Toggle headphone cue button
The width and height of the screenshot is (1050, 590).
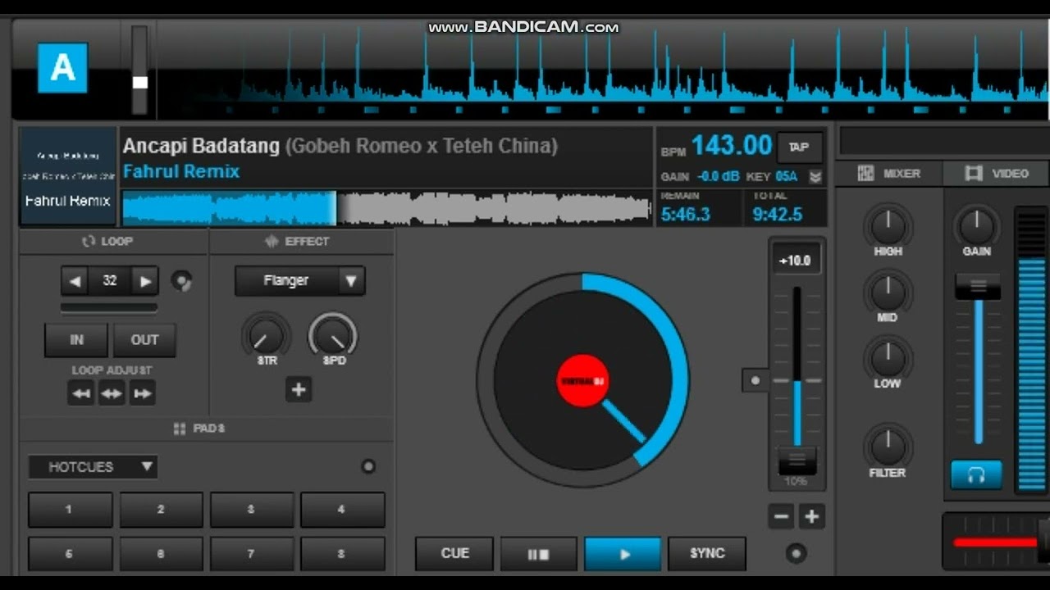pos(976,474)
